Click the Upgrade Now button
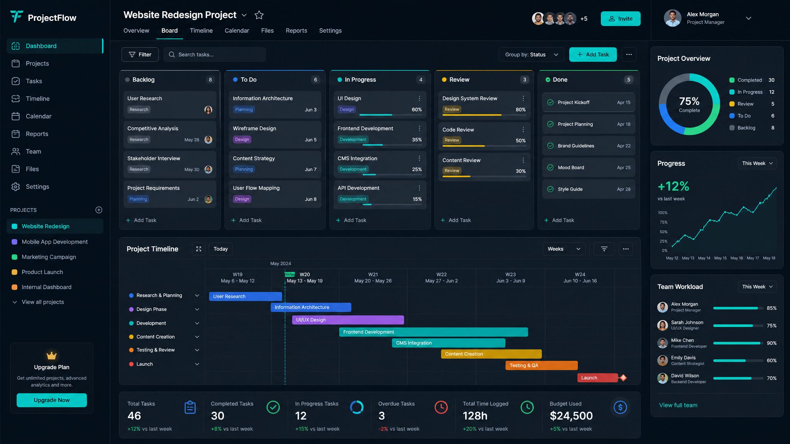Screen dimensions: 790x444 click(x=52, y=400)
